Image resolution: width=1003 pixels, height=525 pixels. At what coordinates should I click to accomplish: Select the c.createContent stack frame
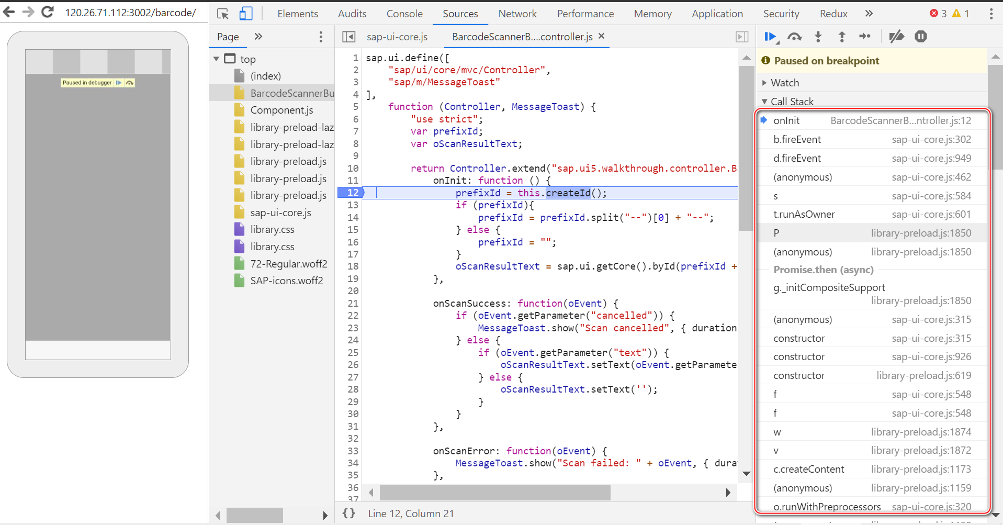tap(872, 470)
